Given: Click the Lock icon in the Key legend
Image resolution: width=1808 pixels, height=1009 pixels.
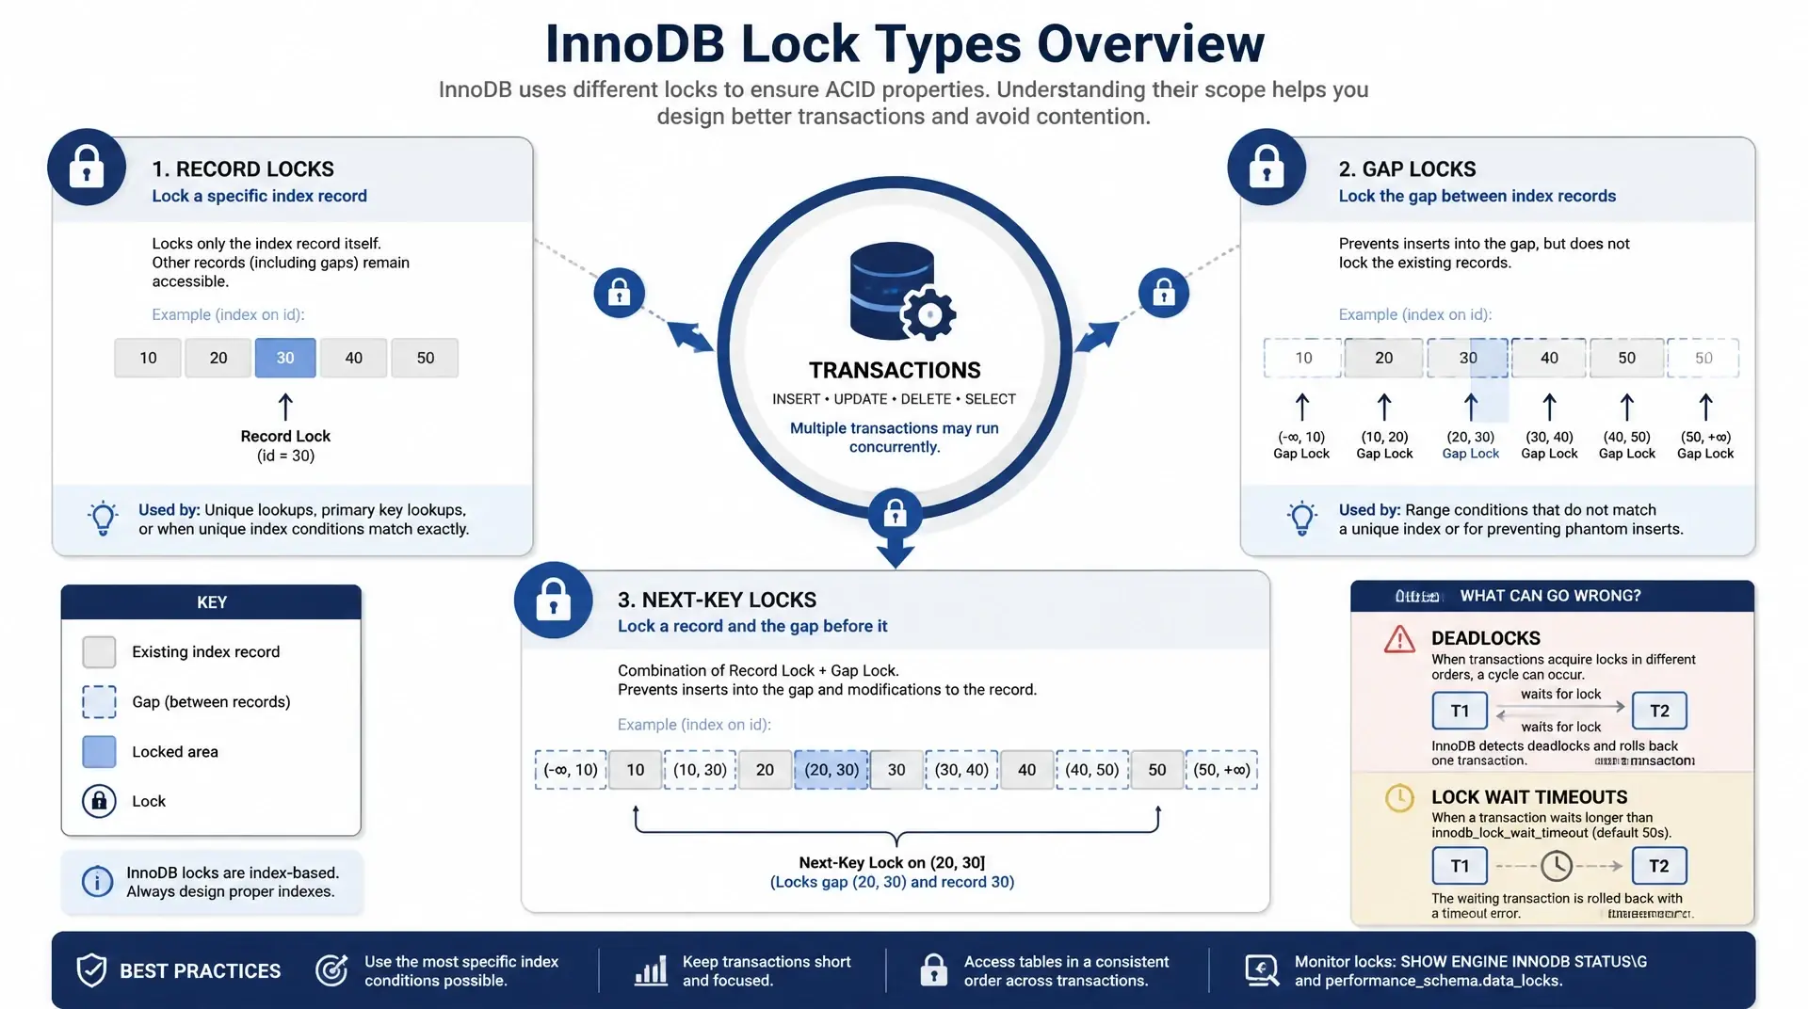Looking at the screenshot, I should 99,801.
